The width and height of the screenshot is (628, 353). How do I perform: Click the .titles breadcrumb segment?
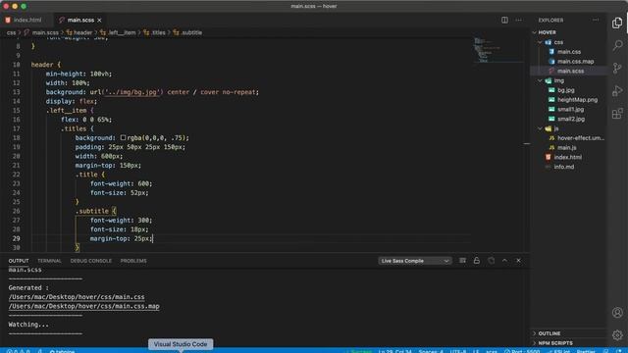[157, 32]
